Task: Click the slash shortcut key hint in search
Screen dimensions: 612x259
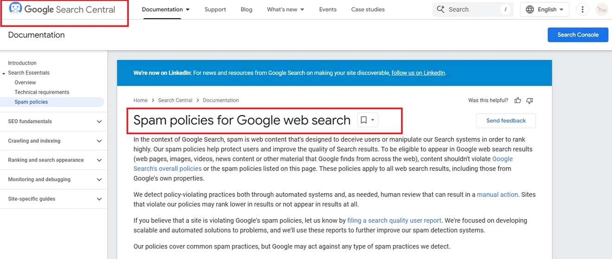Action: coord(505,9)
